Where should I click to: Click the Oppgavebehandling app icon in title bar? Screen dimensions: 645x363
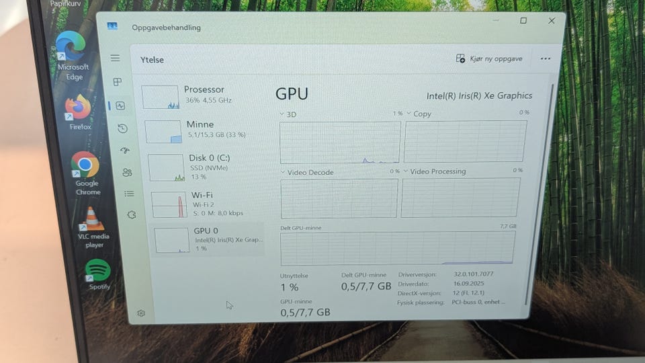[112, 26]
